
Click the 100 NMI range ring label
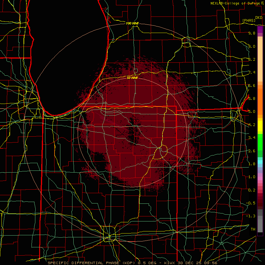(x=132, y=23)
